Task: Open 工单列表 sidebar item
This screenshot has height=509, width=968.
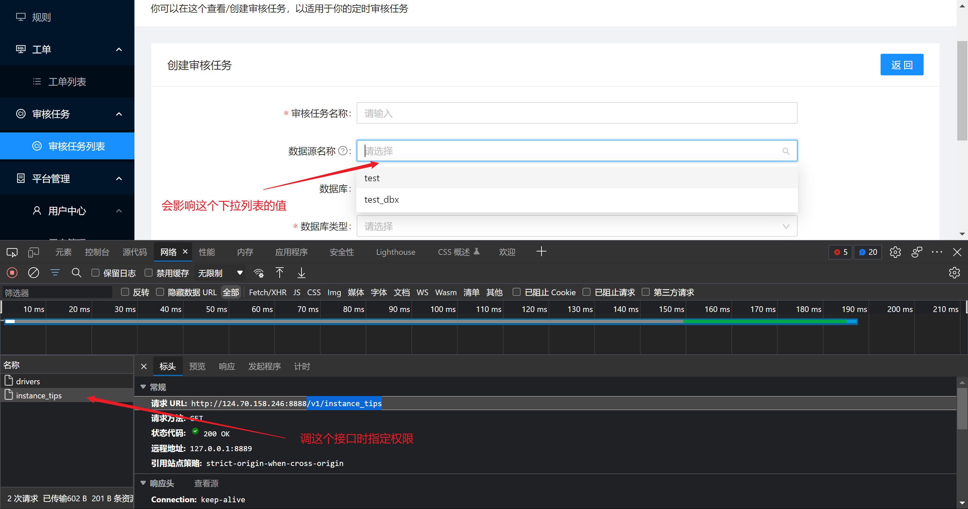Action: (67, 82)
